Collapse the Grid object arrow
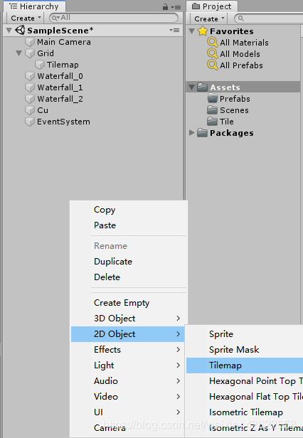This screenshot has width=303, height=438. pyautogui.click(x=18, y=53)
